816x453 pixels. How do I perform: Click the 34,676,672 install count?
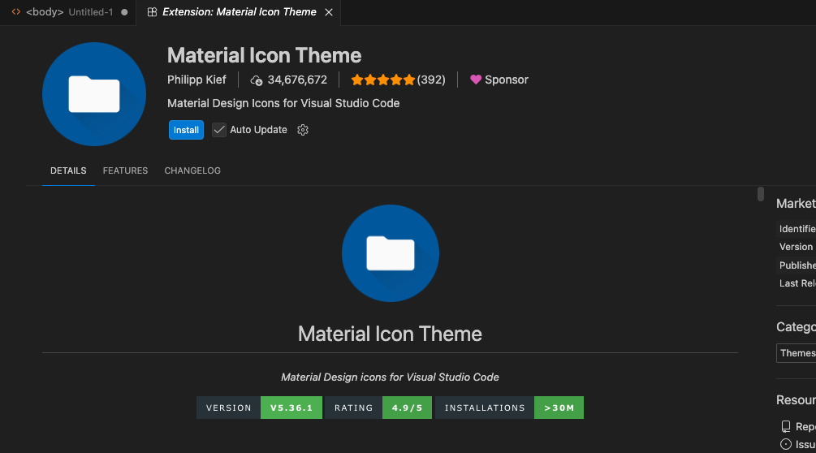click(x=297, y=80)
